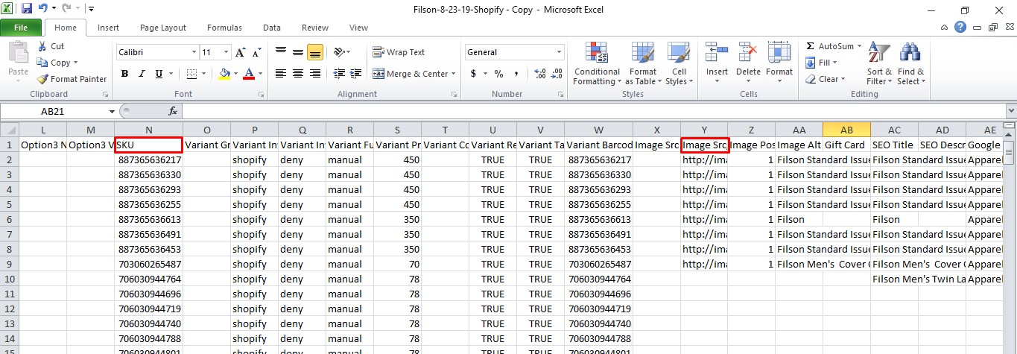Select cell with Gift Card header
The width and height of the screenshot is (1017, 354).
pos(846,145)
